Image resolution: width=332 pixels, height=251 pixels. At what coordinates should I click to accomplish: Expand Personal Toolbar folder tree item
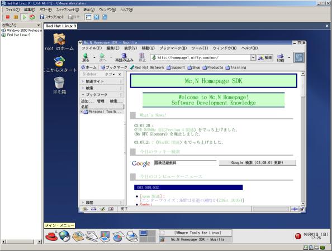click(x=82, y=112)
